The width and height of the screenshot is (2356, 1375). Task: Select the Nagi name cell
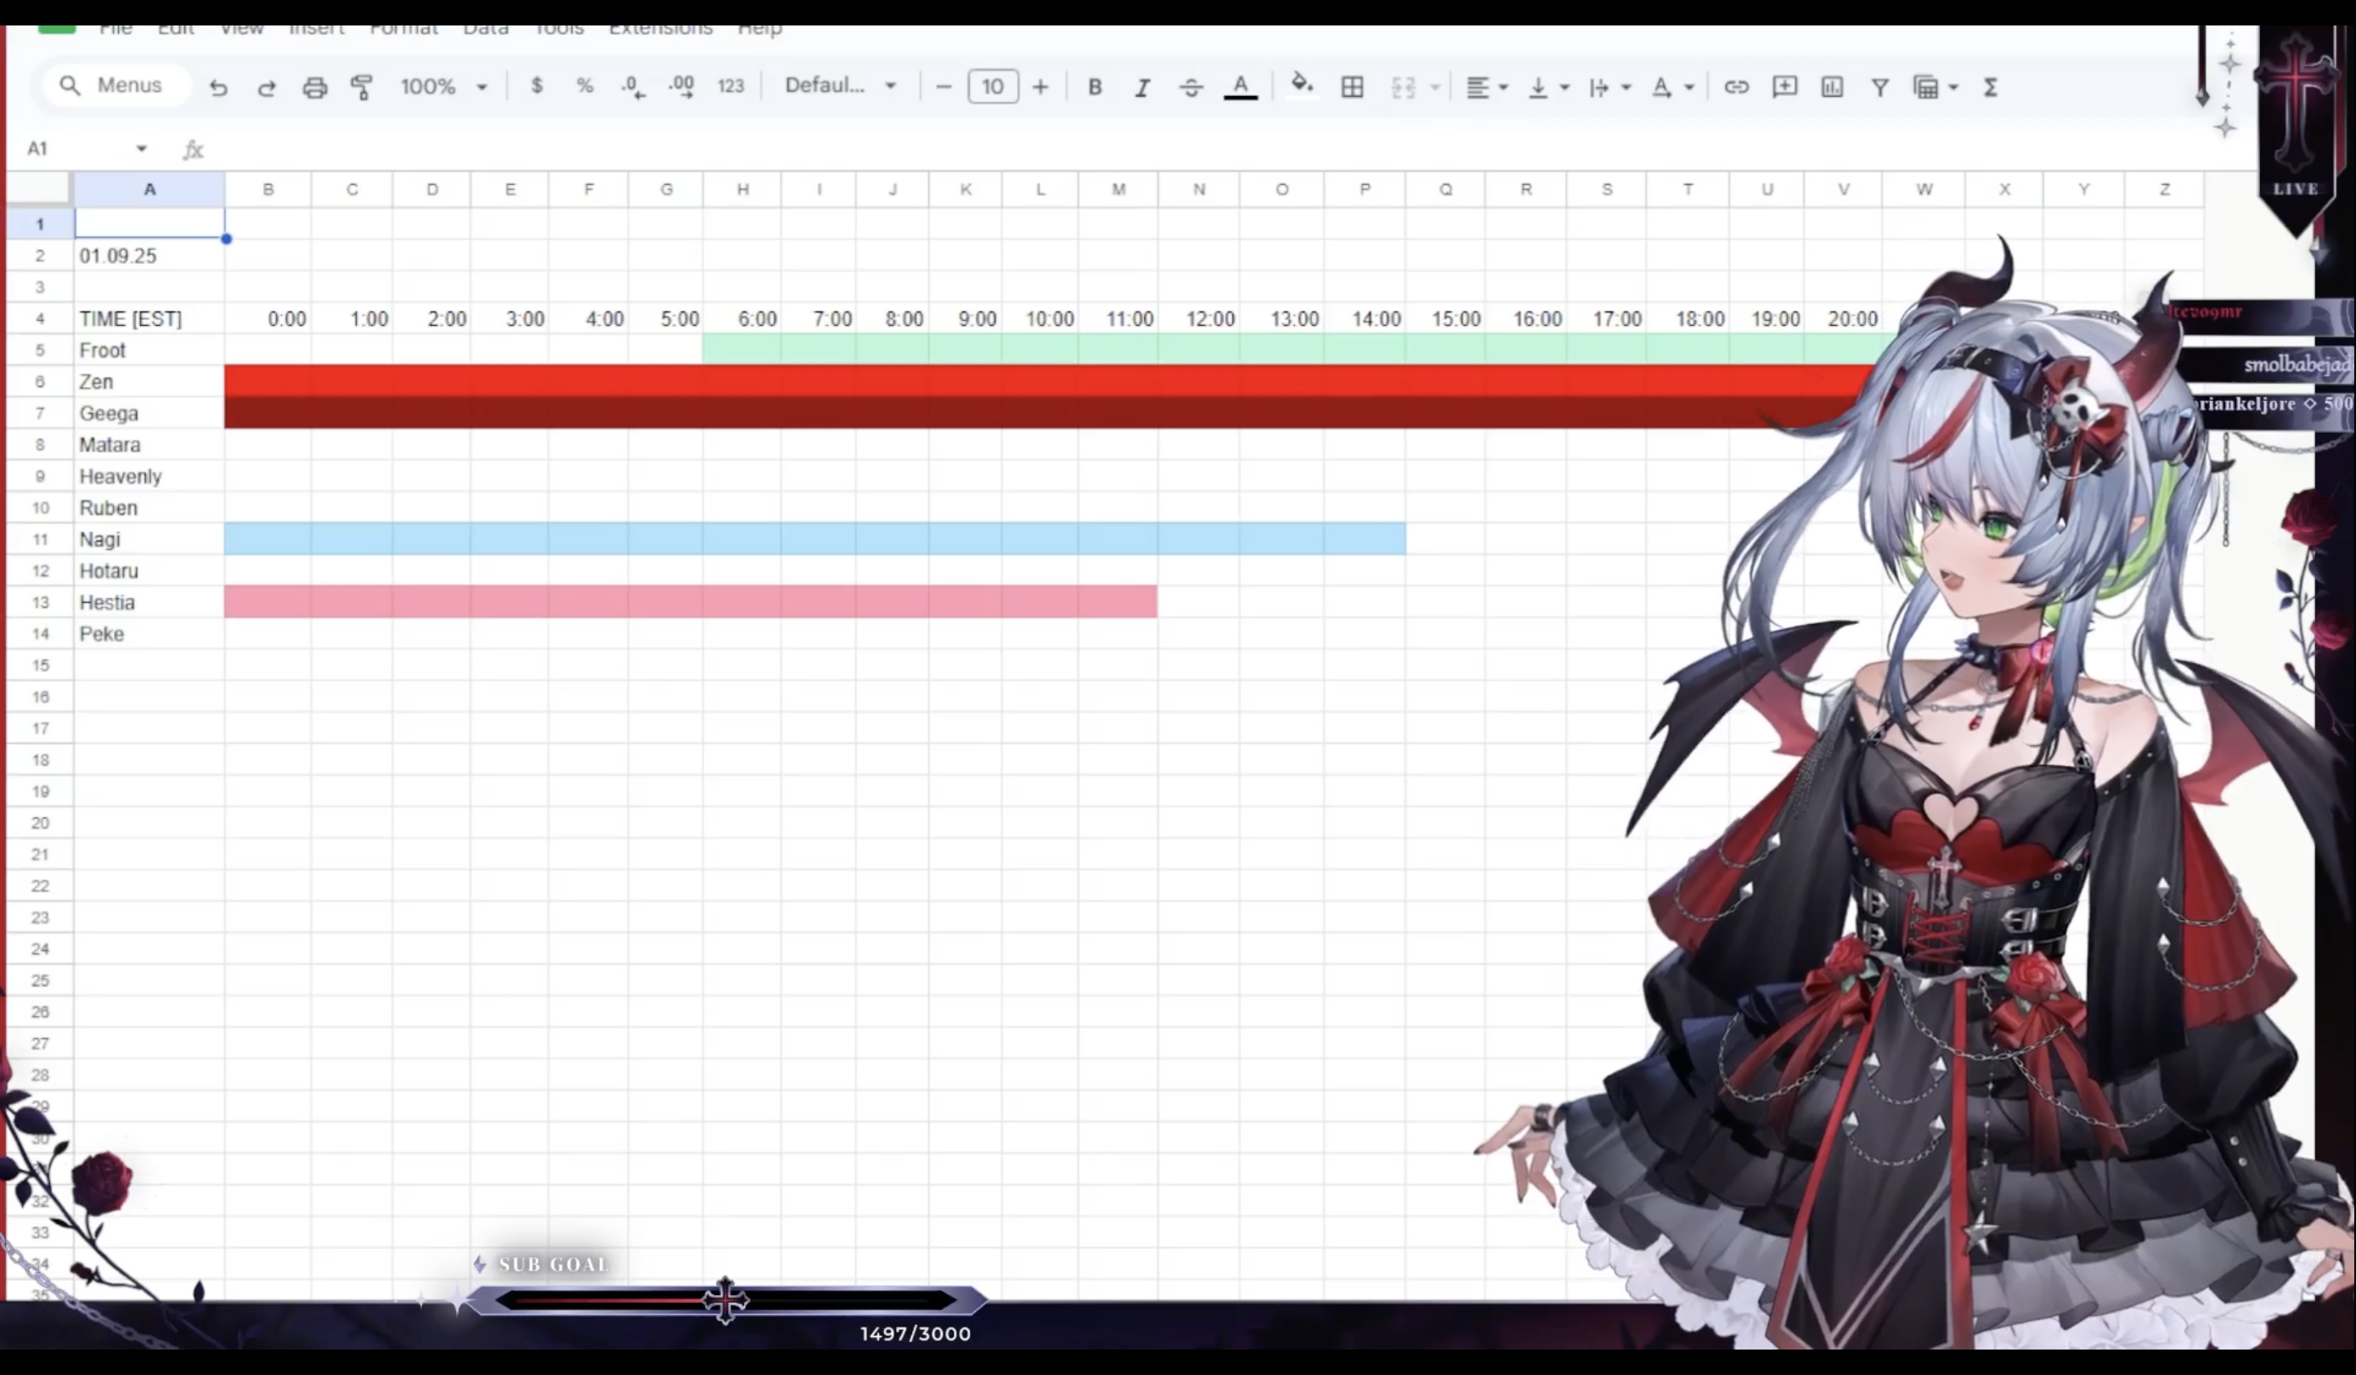coord(149,539)
